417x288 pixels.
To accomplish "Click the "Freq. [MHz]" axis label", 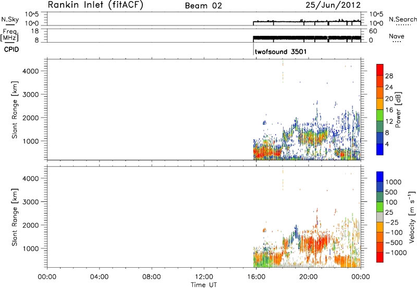I will (x=10, y=35).
